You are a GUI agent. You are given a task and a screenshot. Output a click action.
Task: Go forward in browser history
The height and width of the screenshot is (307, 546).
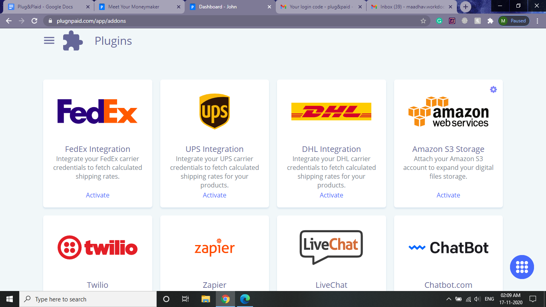pyautogui.click(x=22, y=21)
